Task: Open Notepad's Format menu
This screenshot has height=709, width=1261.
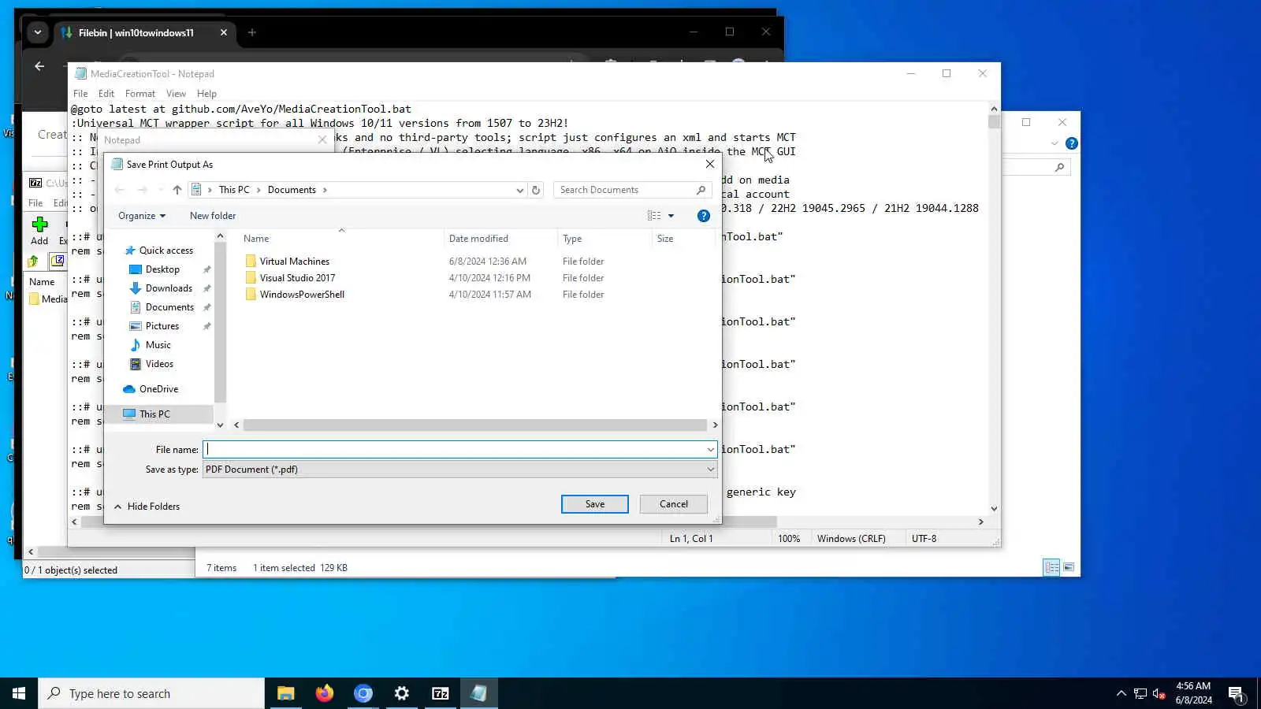Action: pos(140,94)
